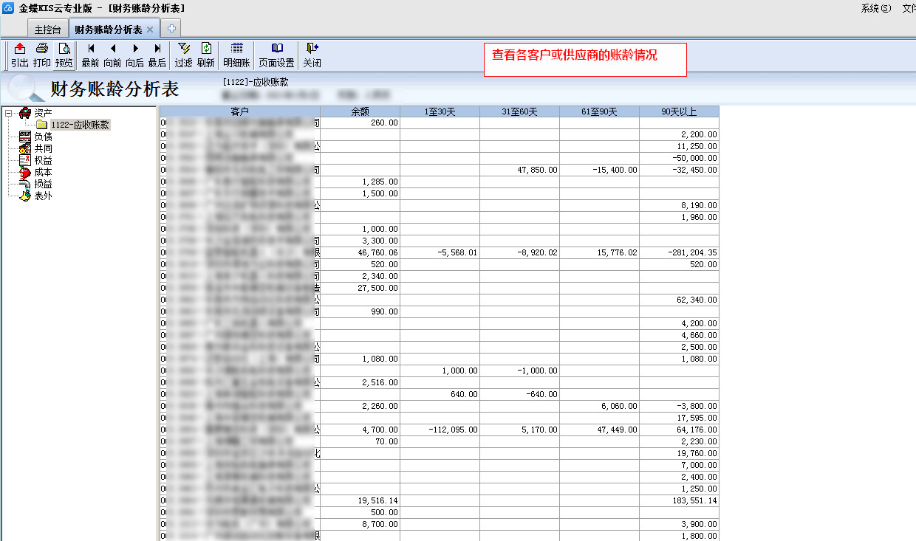Click 关闭 toolbar button
This screenshot has height=541, width=916.
pyautogui.click(x=312, y=55)
